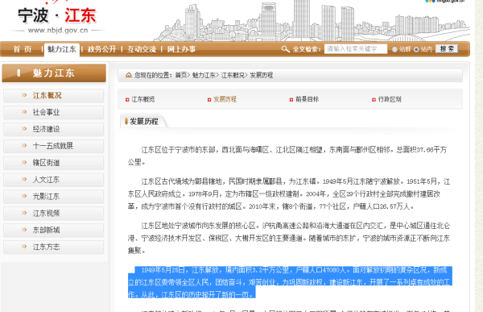Open 经济建设 in the sidebar
Image resolution: width=483 pixels, height=312 pixels.
pos(54,129)
